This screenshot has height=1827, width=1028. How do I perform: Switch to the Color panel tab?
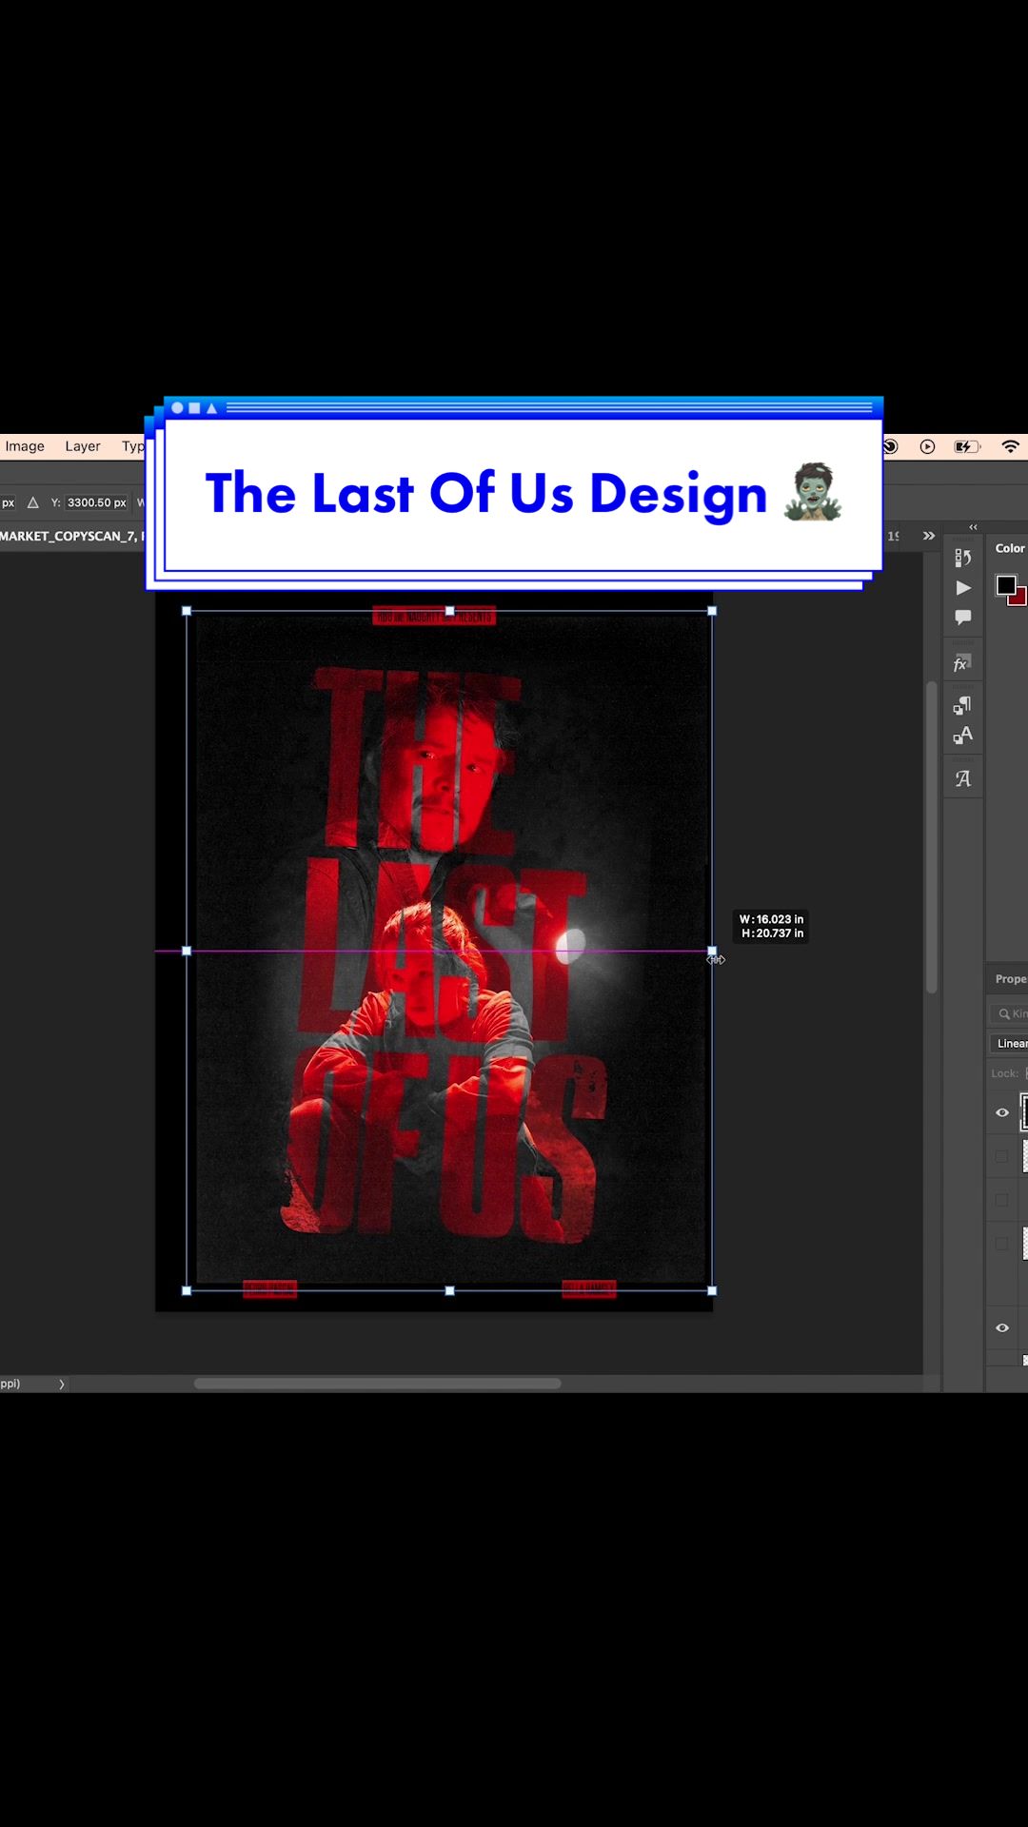point(1010,548)
